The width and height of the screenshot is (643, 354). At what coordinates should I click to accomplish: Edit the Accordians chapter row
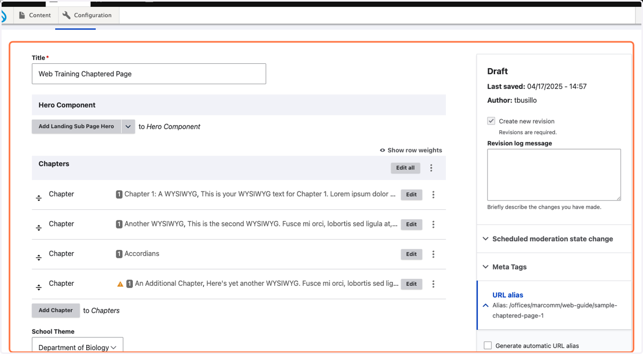412,254
